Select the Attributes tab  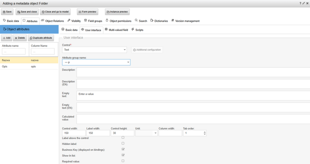coord(30,21)
